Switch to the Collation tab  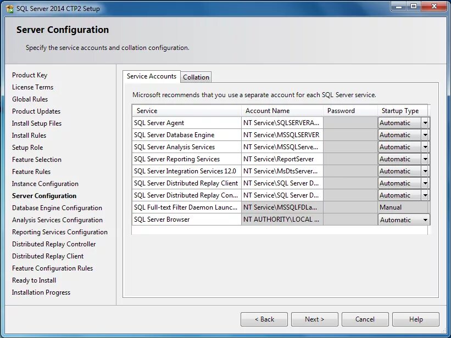point(196,77)
